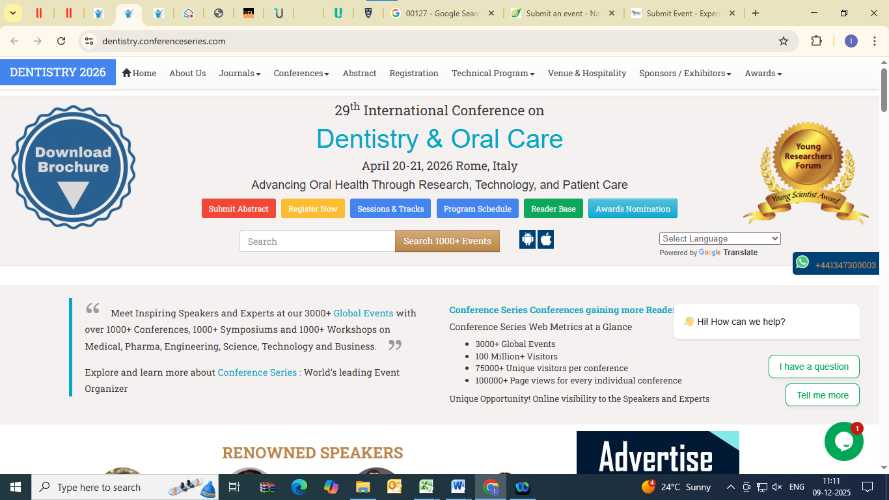The height and width of the screenshot is (500, 889).
Task: Click the DENTISTRY 2026 brand logo
Action: tap(58, 72)
